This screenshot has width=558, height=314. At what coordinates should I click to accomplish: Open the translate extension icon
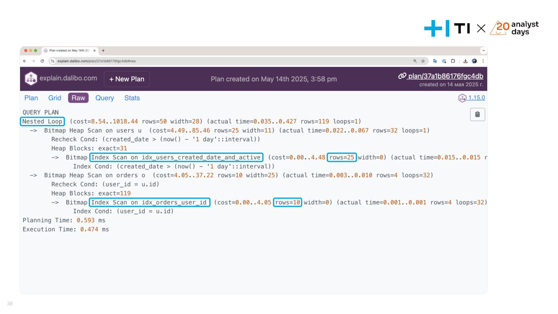point(435,61)
